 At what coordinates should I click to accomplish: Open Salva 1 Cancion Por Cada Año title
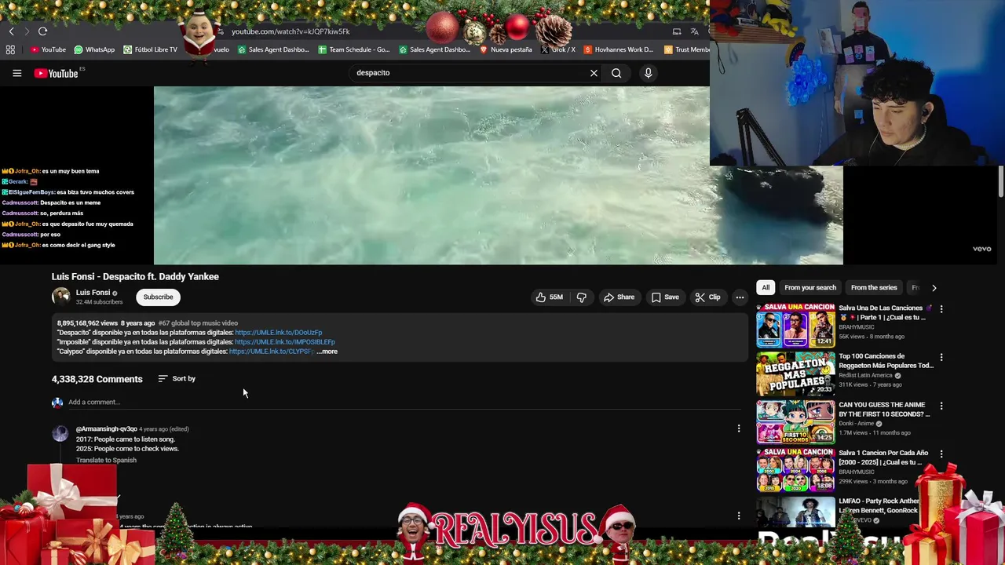(883, 457)
